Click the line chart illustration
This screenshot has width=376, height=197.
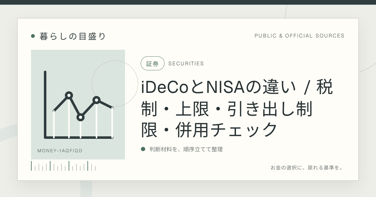click(x=78, y=105)
